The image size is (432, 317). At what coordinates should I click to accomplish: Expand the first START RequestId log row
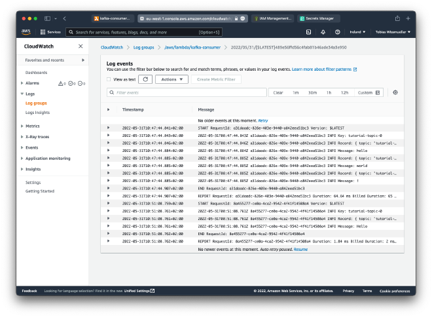[109, 128]
